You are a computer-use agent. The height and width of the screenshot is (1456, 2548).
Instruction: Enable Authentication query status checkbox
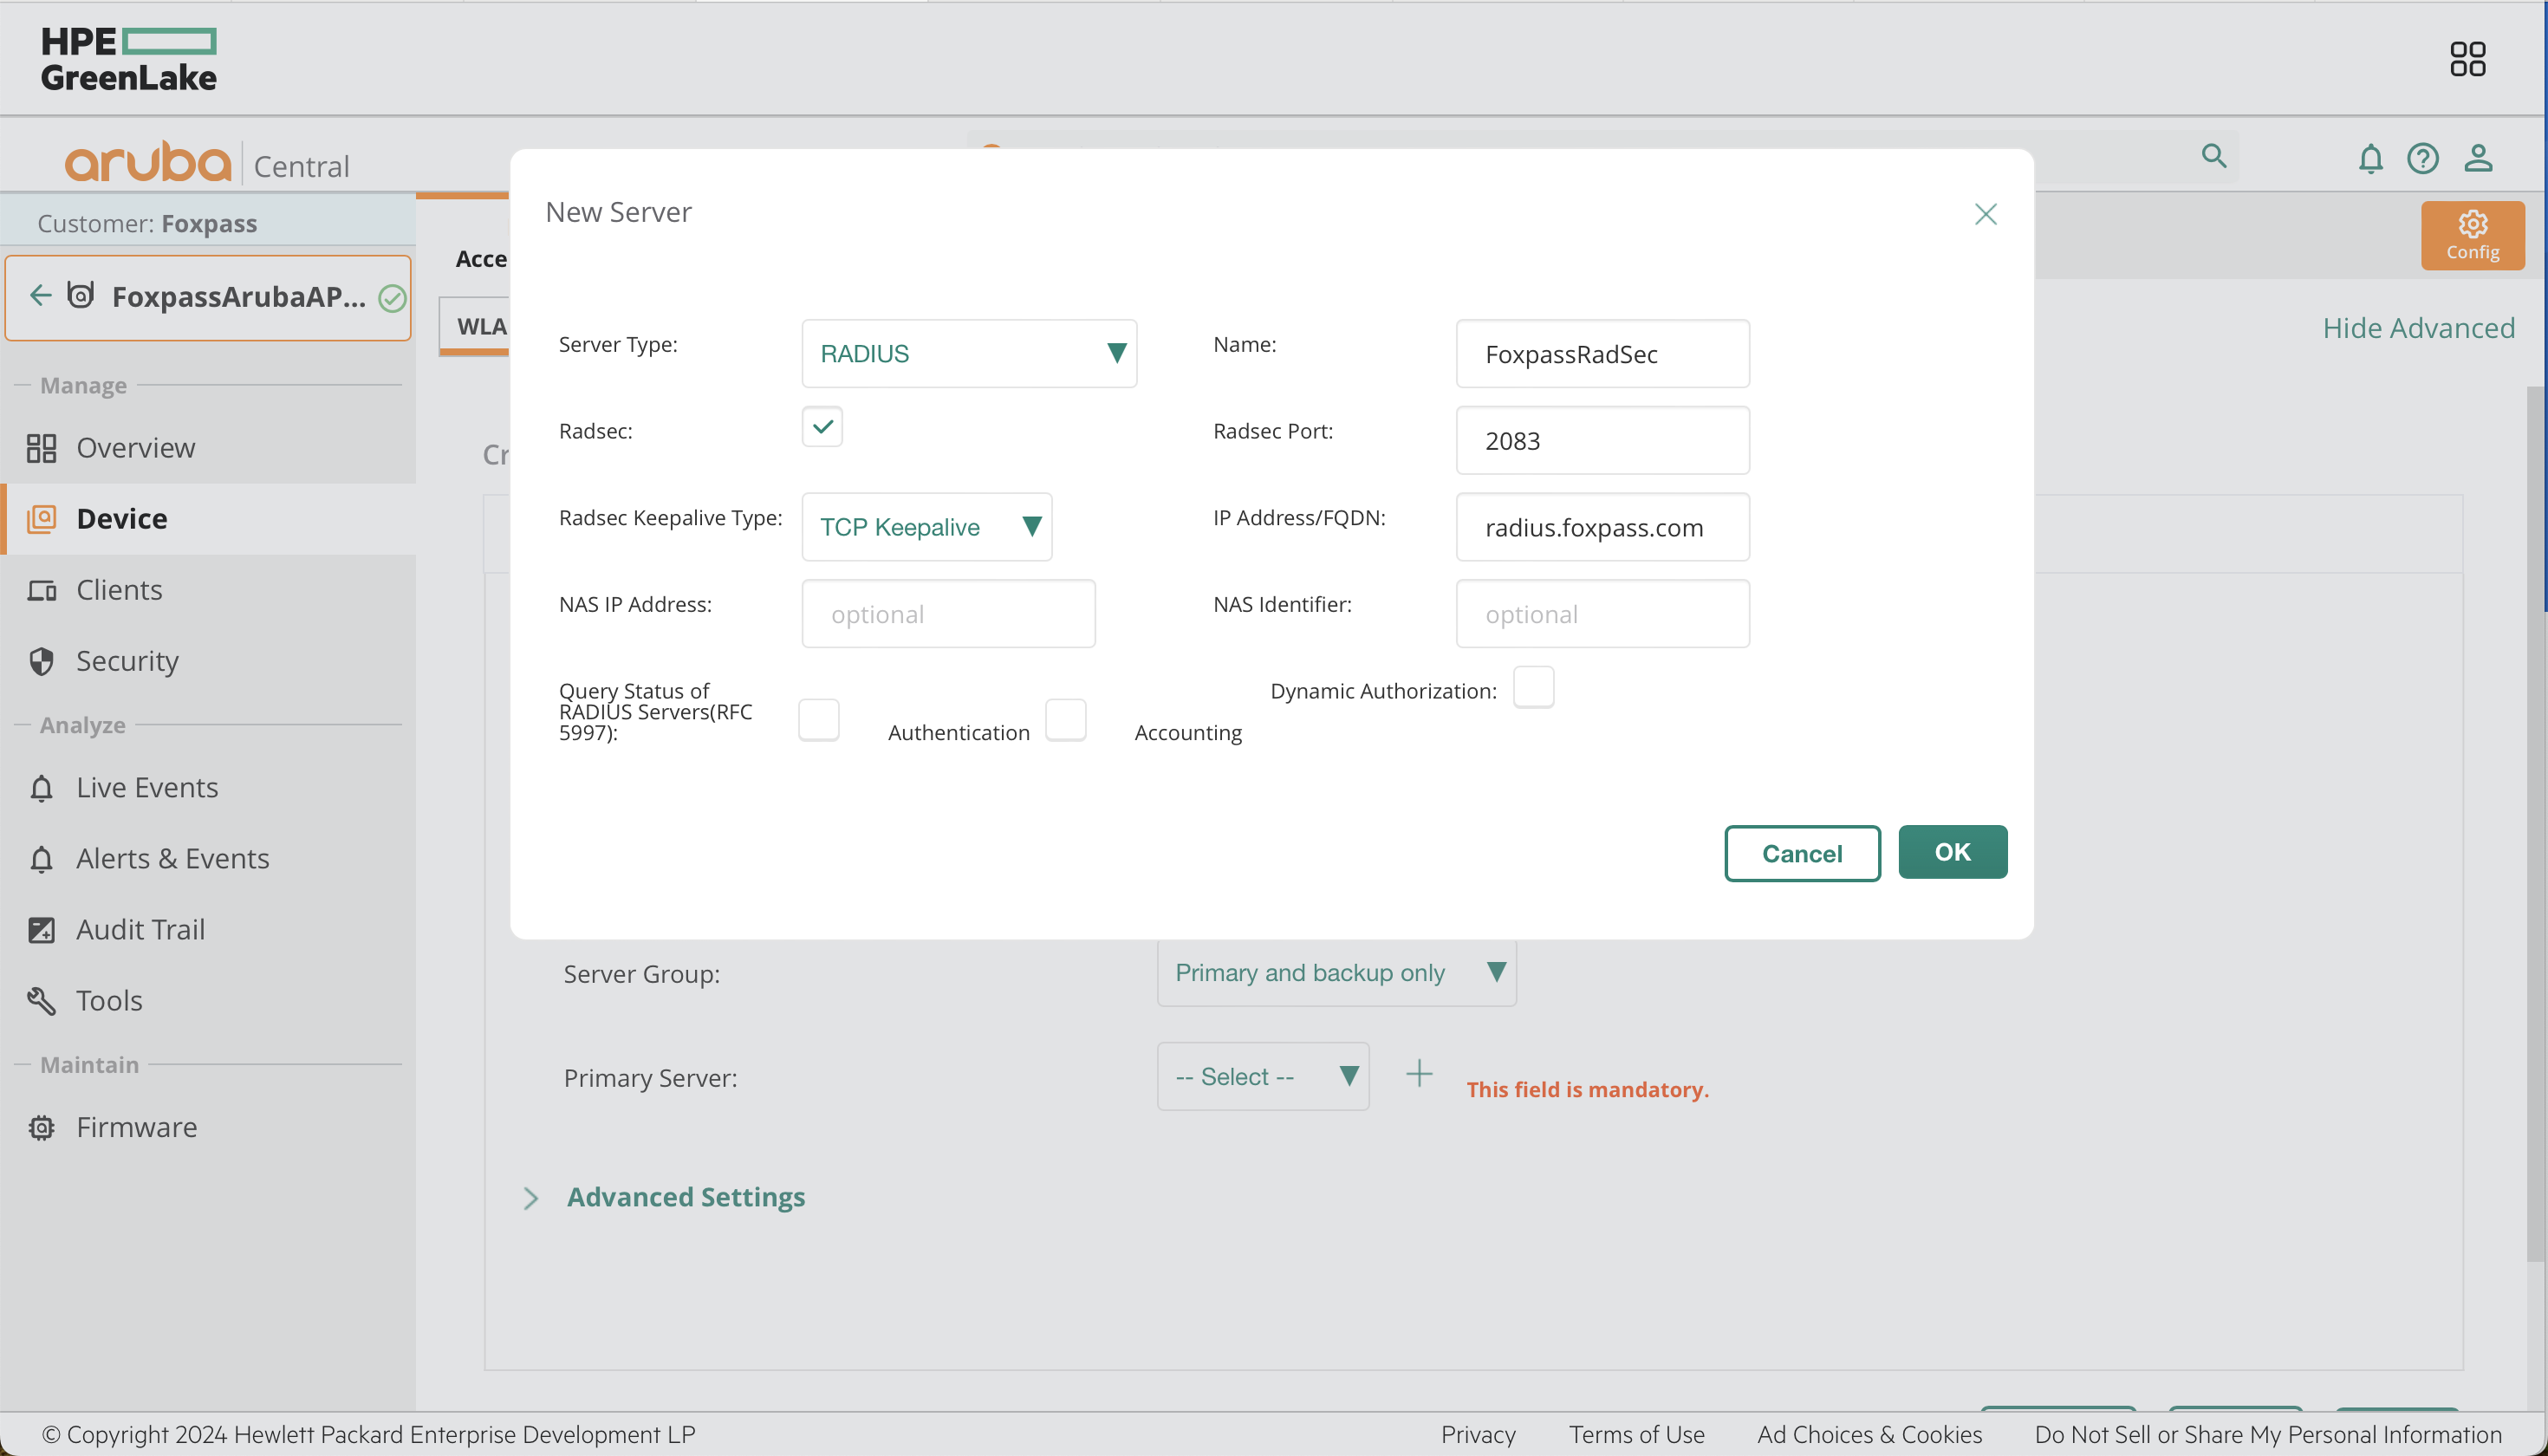click(819, 720)
